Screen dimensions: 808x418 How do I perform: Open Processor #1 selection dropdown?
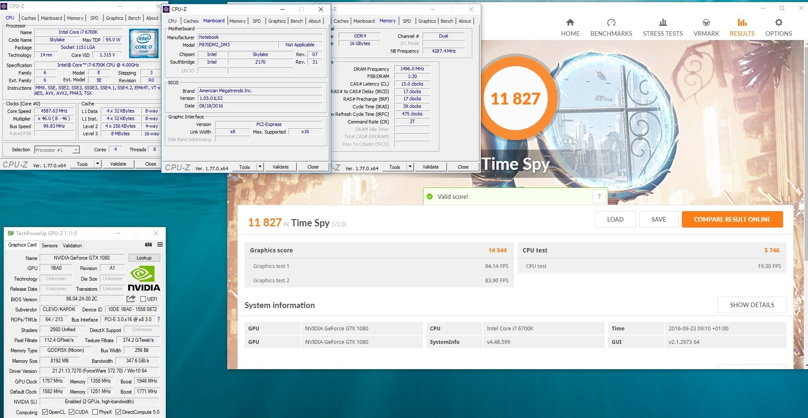57,150
